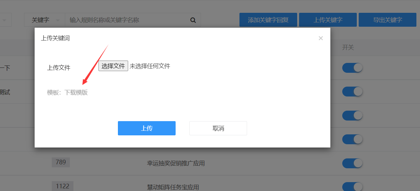Viewport: 420px width, 191px height.
Task: Select the 慧动矩阵任务宝应用 cell
Action: [x=173, y=187]
